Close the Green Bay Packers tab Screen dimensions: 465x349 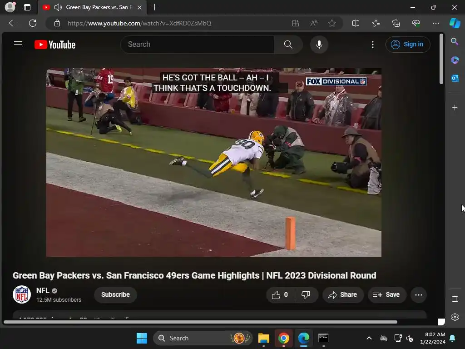tap(139, 7)
